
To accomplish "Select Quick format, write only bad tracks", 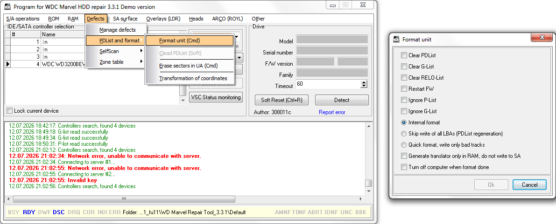I will 403,145.
